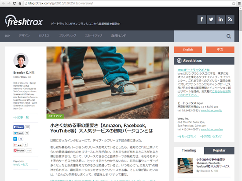The height and width of the screenshot is (181, 242).
Task: Open the LinkedIn icon in header
Action: (x=220, y=19)
